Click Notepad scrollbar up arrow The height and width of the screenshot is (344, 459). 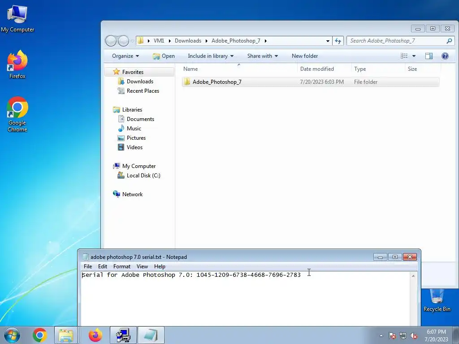pos(413,275)
